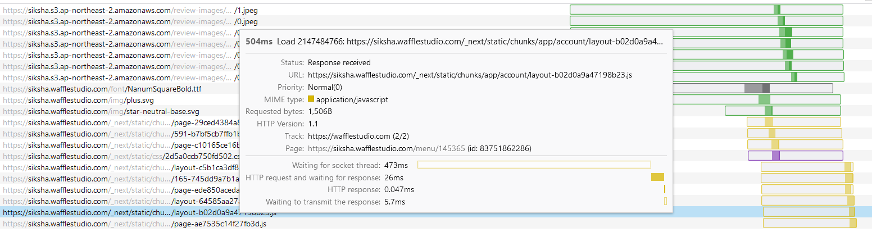
Task: Click the Page value with menu/145365
Action: tap(420, 149)
